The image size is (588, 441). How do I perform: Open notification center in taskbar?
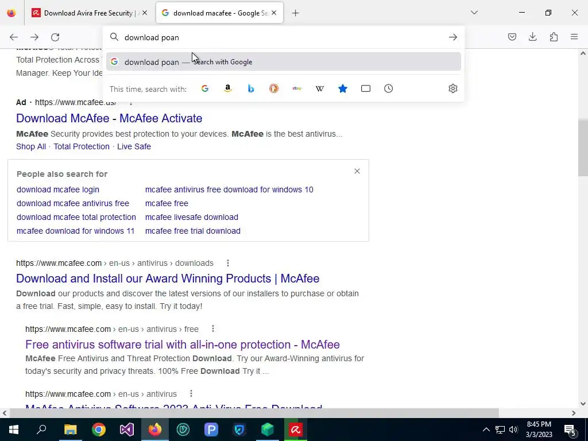coord(570,430)
